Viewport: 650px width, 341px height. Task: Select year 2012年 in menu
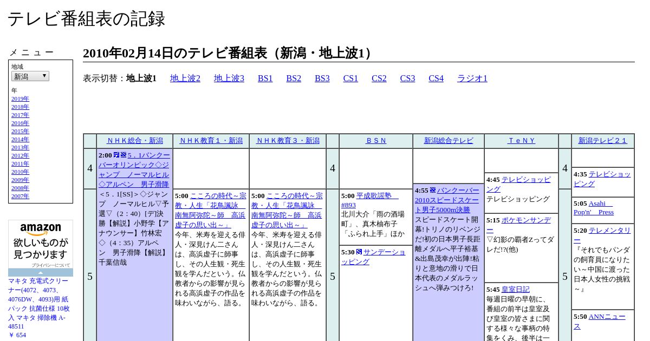pyautogui.click(x=20, y=155)
